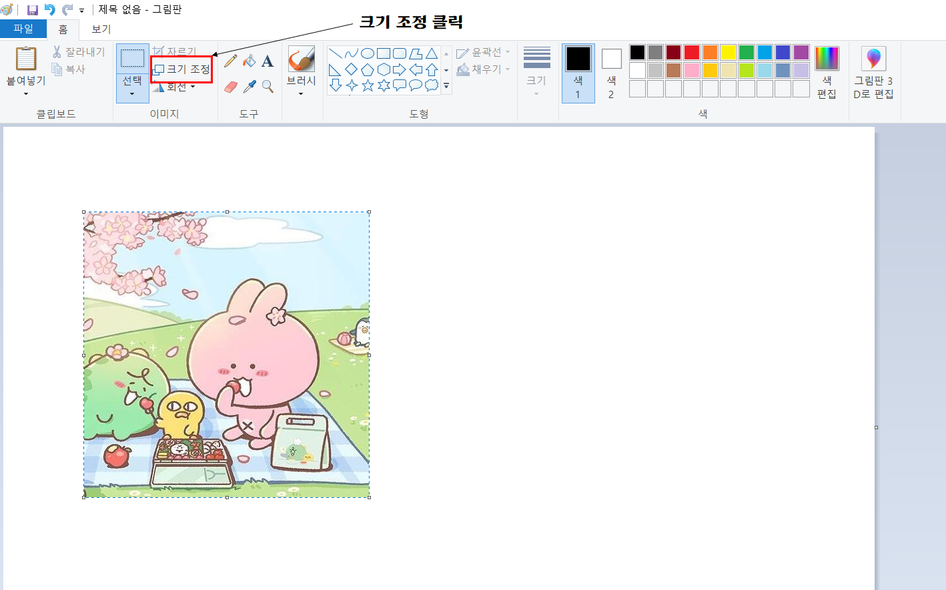The width and height of the screenshot is (946, 590).
Task: Click the Save icon in title bar
Action: coord(32,10)
